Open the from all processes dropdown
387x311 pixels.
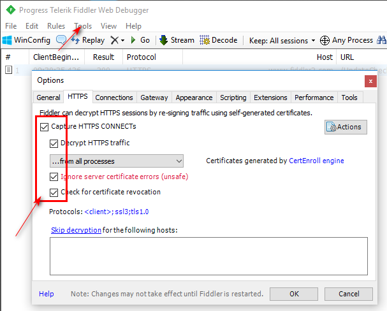click(117, 161)
